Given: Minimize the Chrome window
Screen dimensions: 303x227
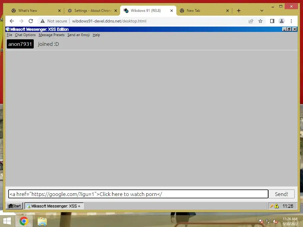Looking at the screenshot, I should click(x=273, y=7).
